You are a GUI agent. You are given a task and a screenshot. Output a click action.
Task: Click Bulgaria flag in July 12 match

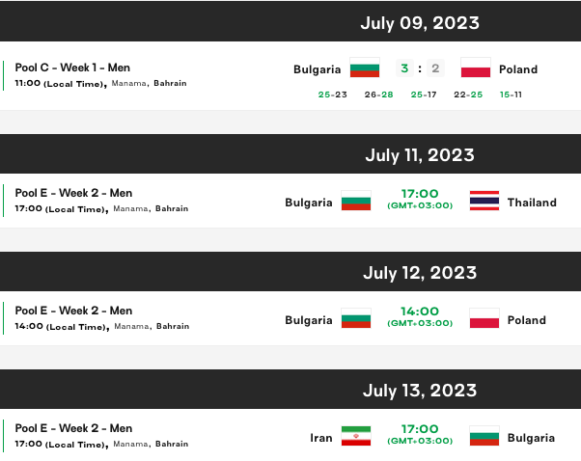(356, 320)
